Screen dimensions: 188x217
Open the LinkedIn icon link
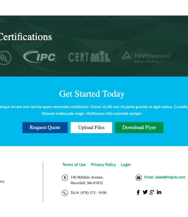tap(159, 192)
